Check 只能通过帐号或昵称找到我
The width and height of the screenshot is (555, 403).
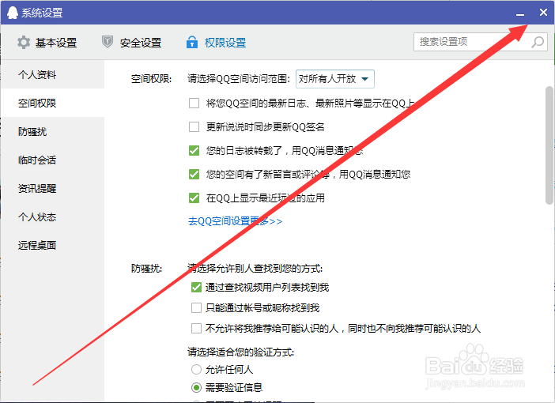(x=196, y=308)
